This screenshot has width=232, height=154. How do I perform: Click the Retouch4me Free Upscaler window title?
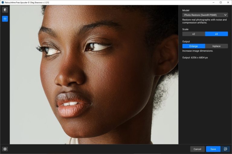(27, 2)
